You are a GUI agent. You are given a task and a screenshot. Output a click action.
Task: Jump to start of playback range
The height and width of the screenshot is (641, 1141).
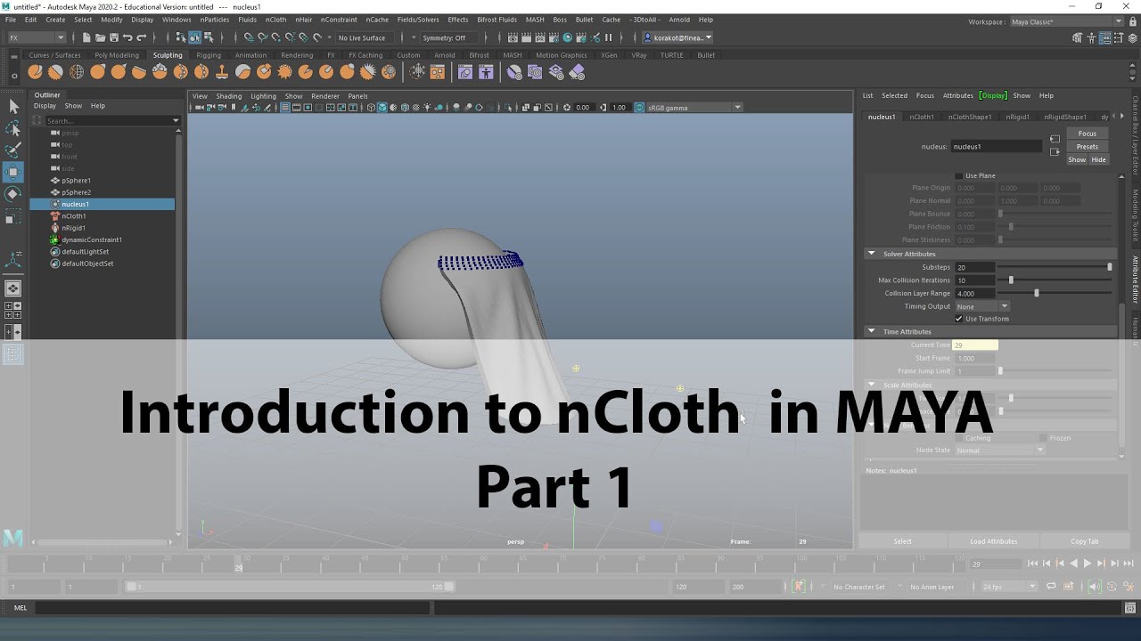(1032, 564)
